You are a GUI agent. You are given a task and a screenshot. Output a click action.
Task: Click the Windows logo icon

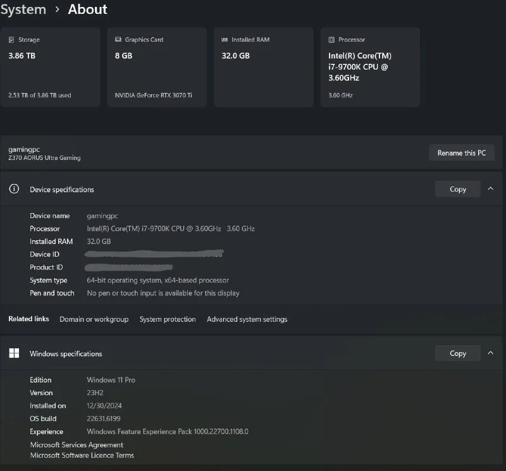(14, 353)
